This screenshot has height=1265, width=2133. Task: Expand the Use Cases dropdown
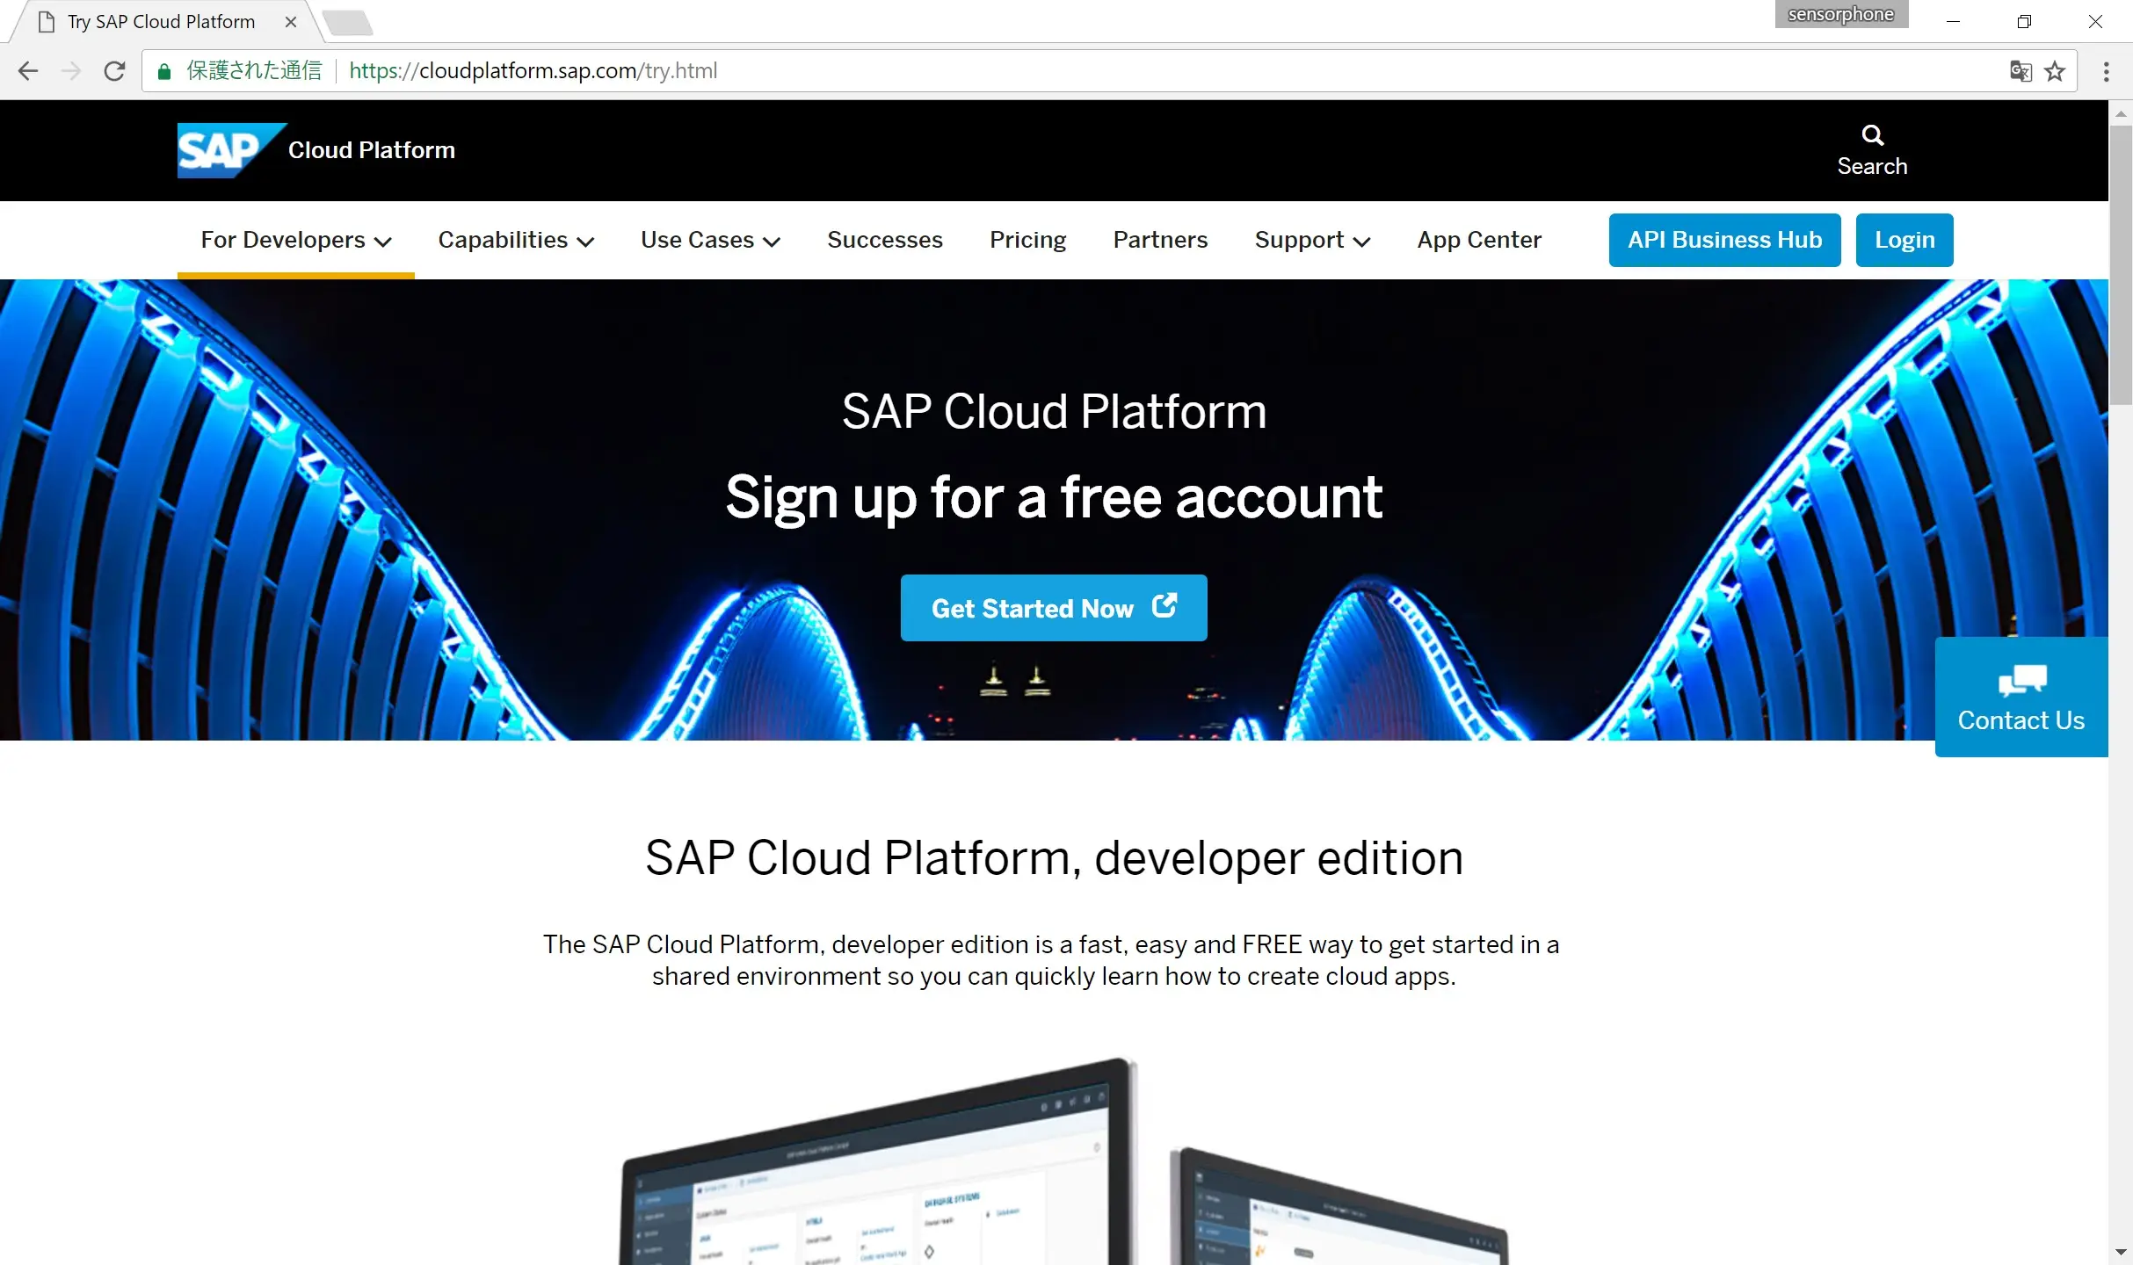(x=710, y=240)
